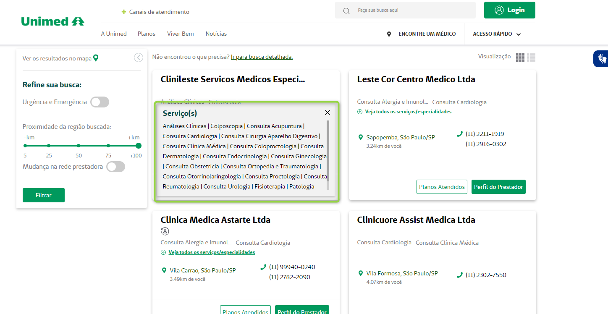Click the pin icon for Vila Carrao address
The image size is (608, 314).
click(164, 270)
